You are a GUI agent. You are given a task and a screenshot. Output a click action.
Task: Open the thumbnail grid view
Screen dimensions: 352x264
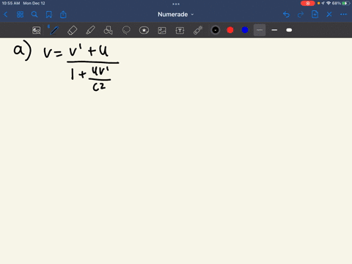pos(20,15)
